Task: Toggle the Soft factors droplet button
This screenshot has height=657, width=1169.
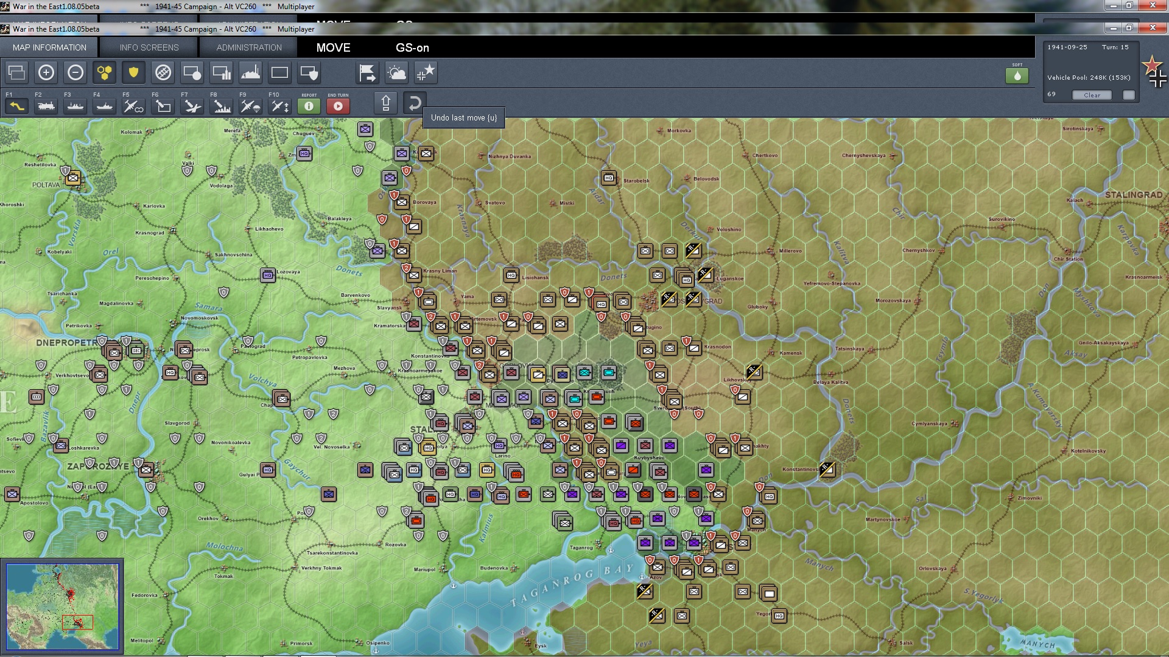Action: coord(1017,75)
